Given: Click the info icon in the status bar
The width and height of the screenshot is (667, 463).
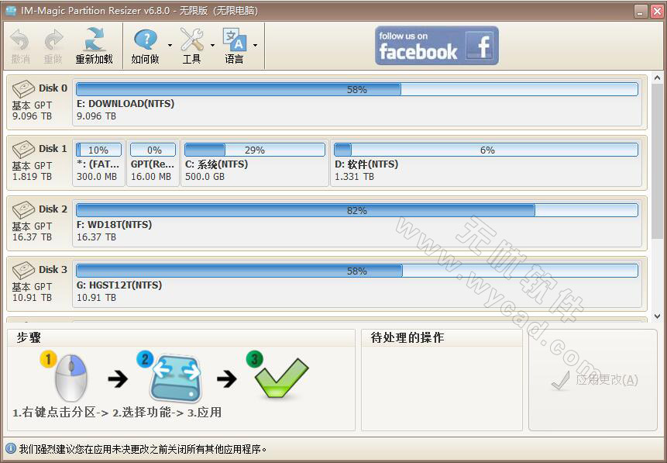Looking at the screenshot, I should [11, 448].
